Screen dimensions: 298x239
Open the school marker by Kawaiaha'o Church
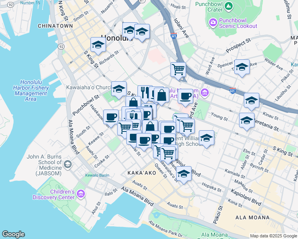(x=119, y=90)
